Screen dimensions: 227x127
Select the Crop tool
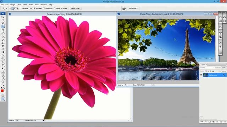[x=3, y=30]
